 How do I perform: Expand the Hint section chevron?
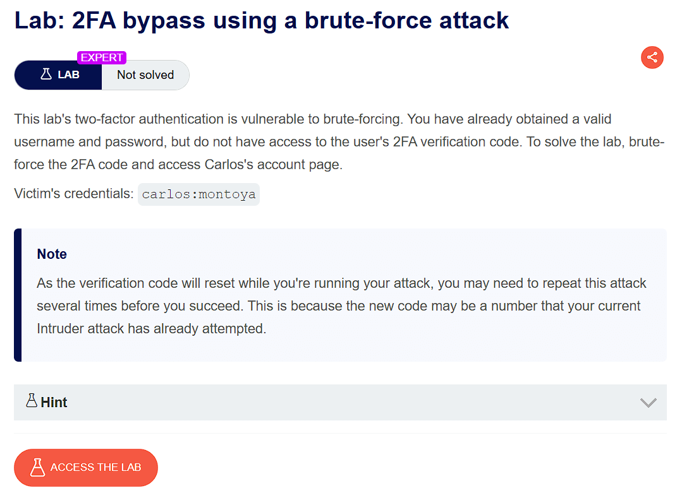click(648, 402)
